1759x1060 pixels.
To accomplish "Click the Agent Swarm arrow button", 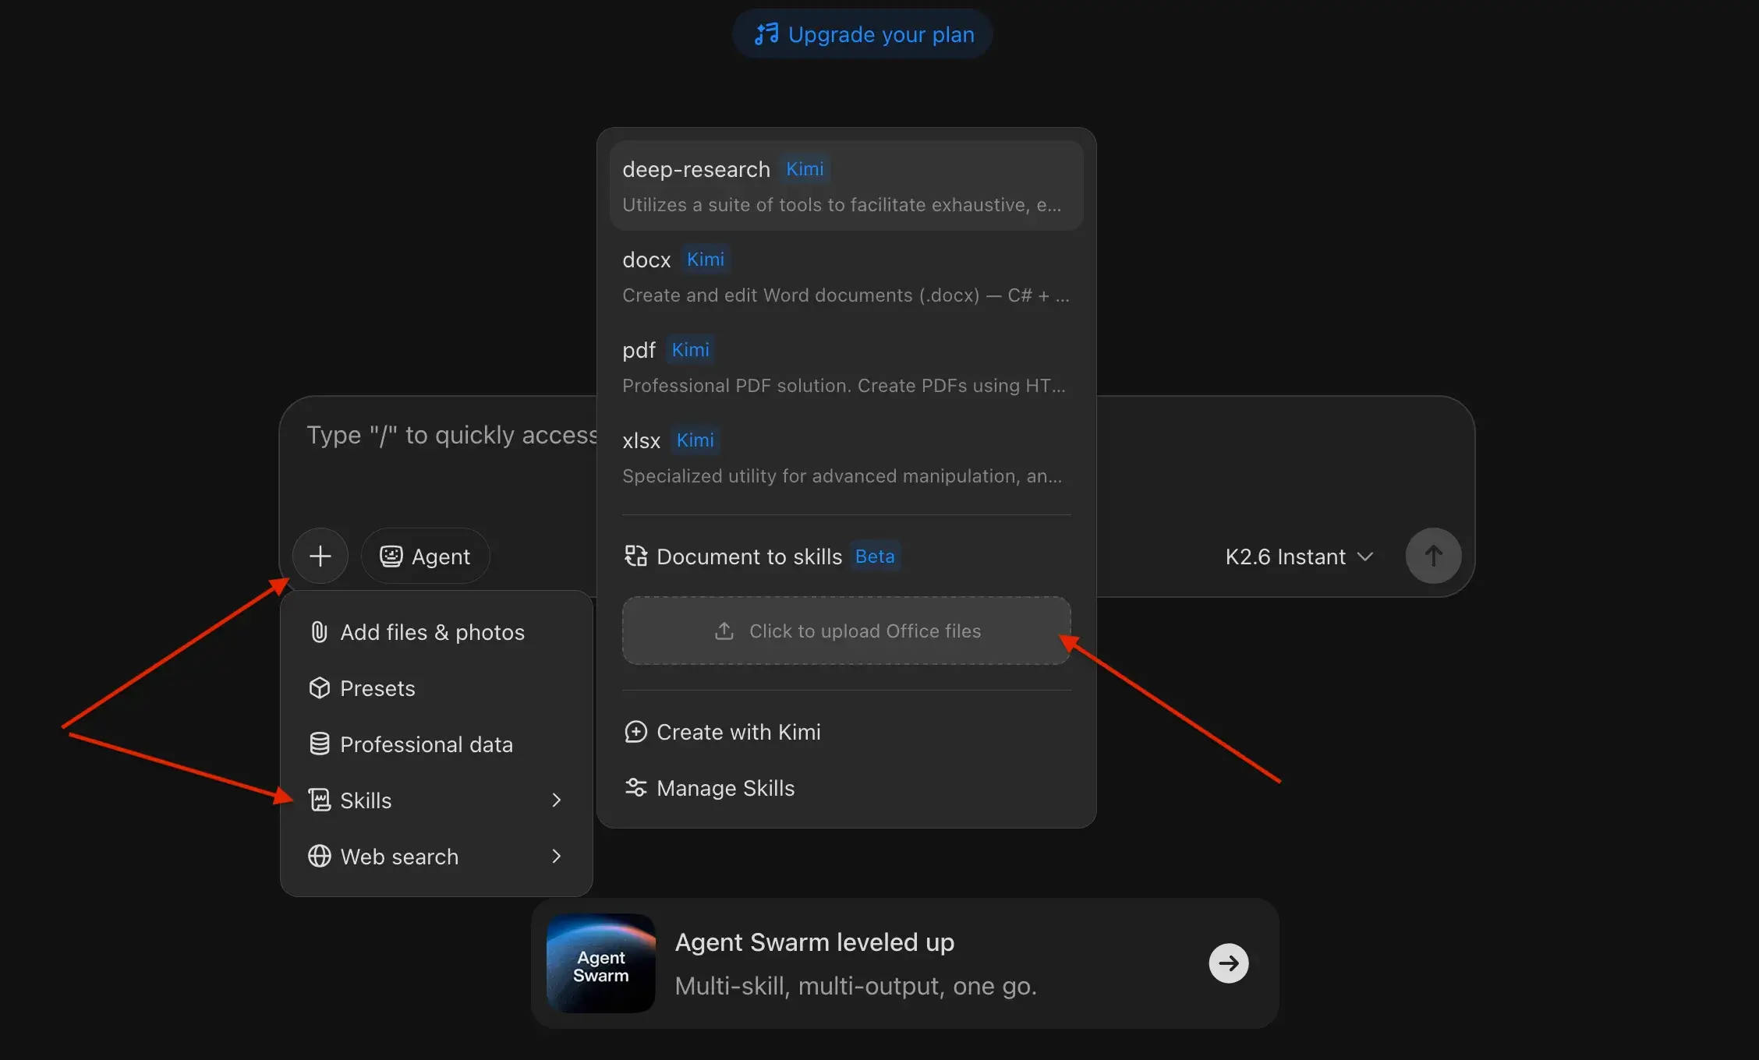I will point(1229,963).
